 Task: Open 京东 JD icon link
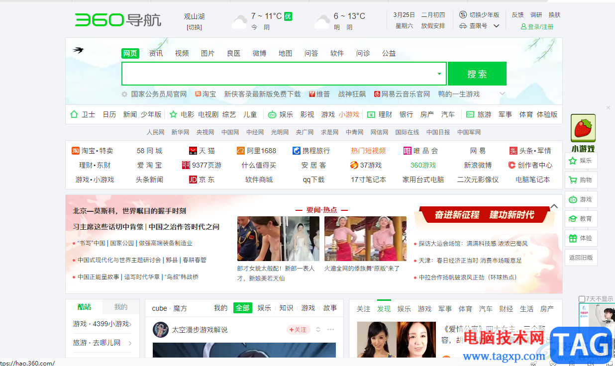pos(193,180)
